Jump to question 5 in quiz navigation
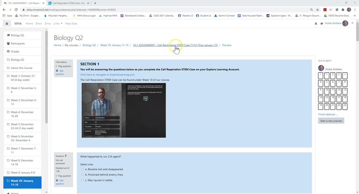The width and height of the screenshot is (359, 194). point(327,83)
